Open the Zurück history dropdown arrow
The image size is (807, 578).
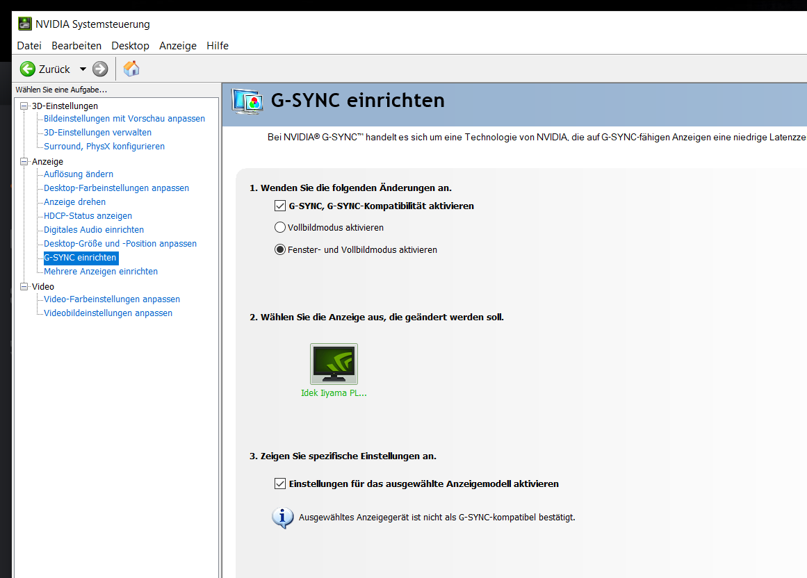pos(83,69)
